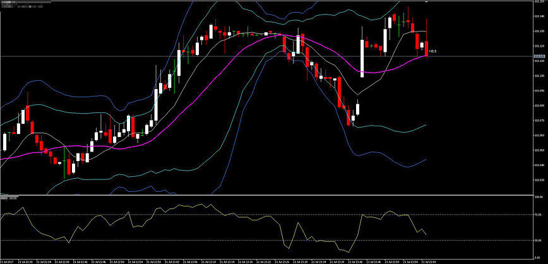Click the 0.00 level on the oscillator scale
The width and height of the screenshot is (548, 264).
(x=538, y=258)
